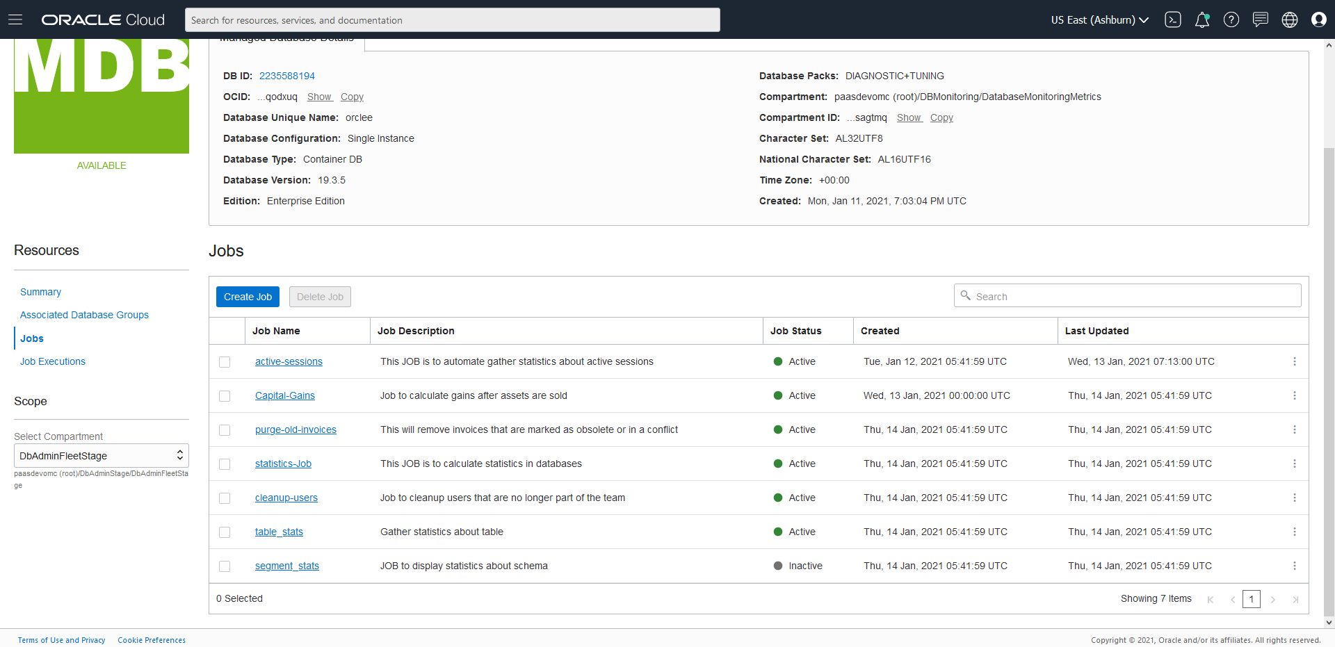
Task: Click the language globe icon
Action: coord(1290,19)
